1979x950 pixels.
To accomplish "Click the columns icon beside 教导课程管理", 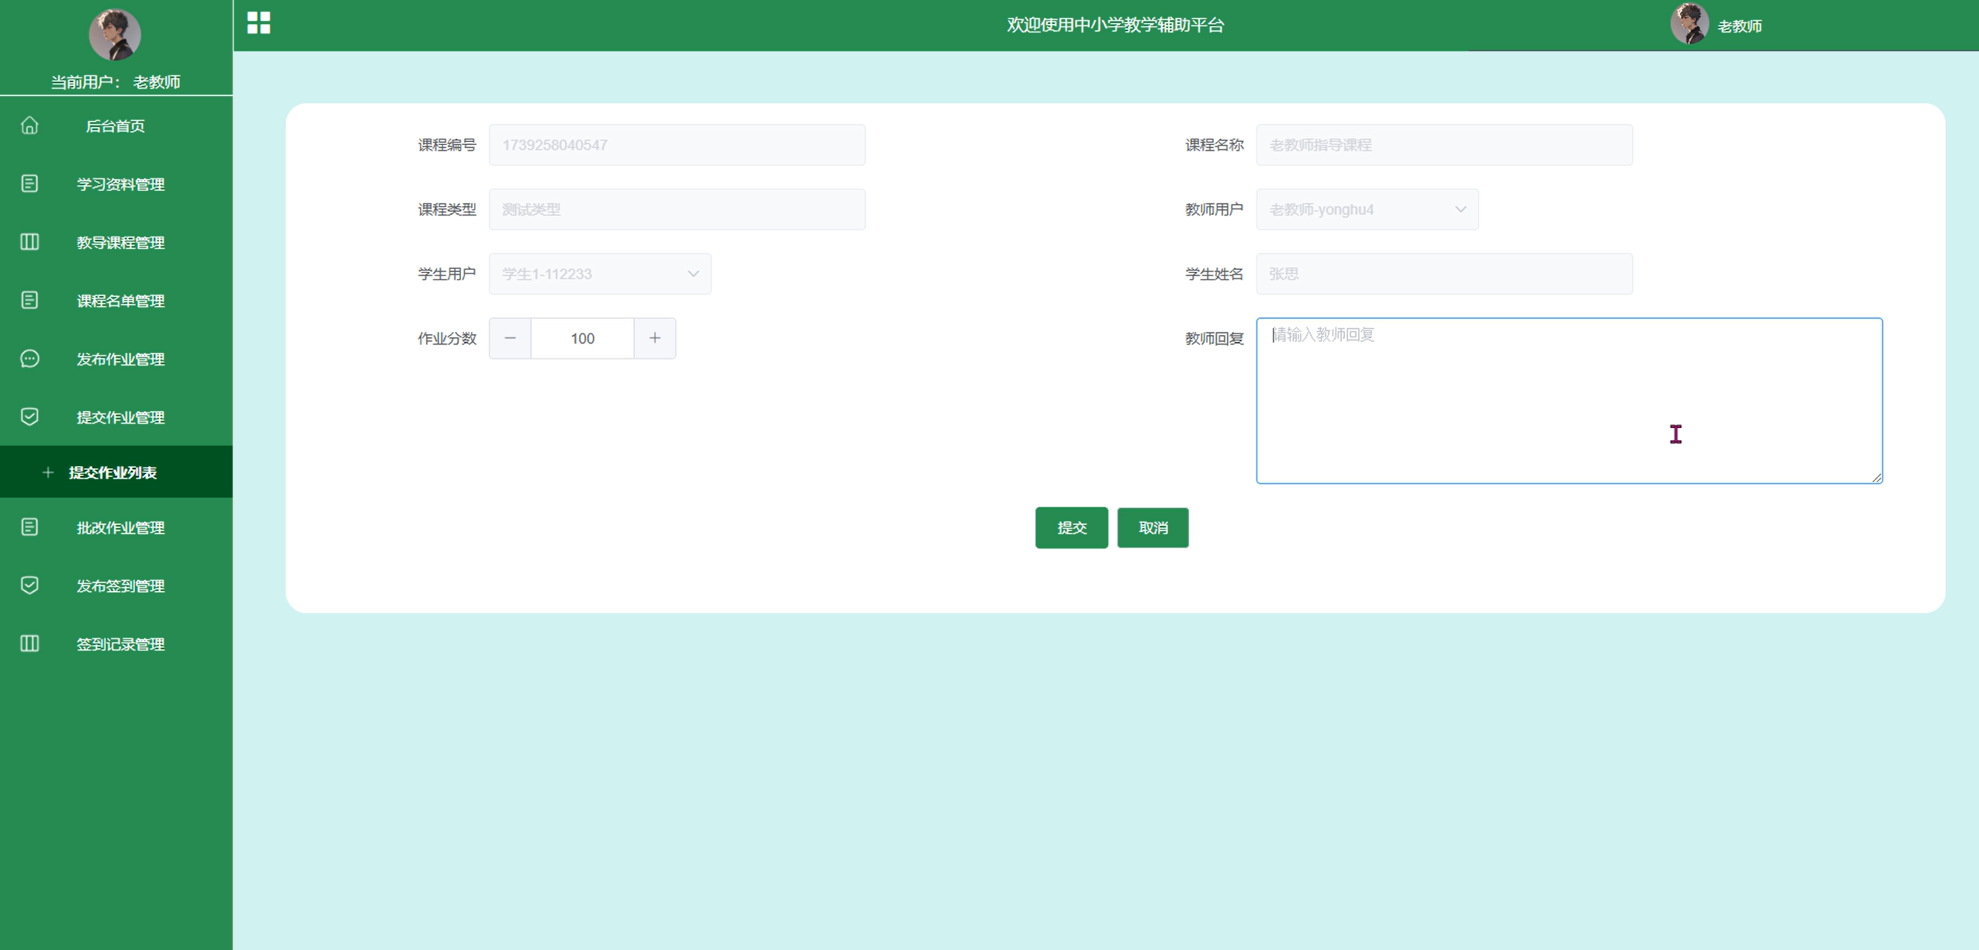I will 29,242.
